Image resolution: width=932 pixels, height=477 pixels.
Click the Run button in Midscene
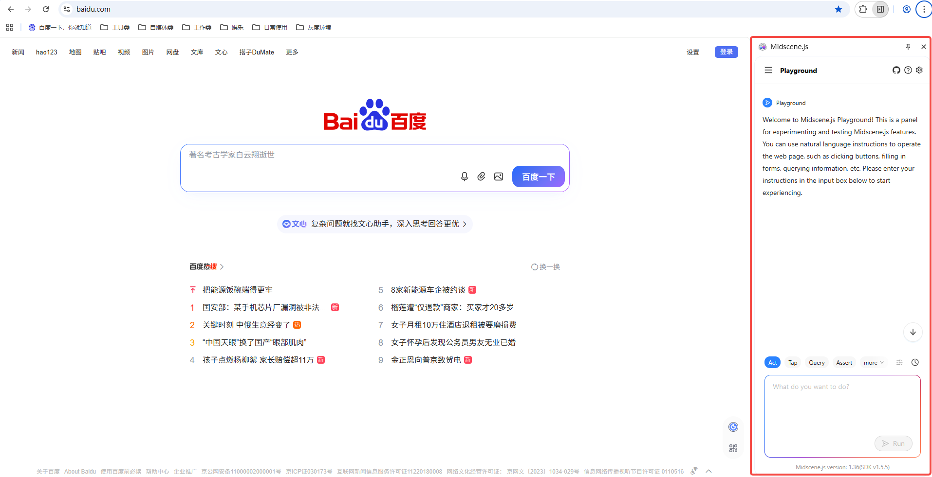(894, 443)
